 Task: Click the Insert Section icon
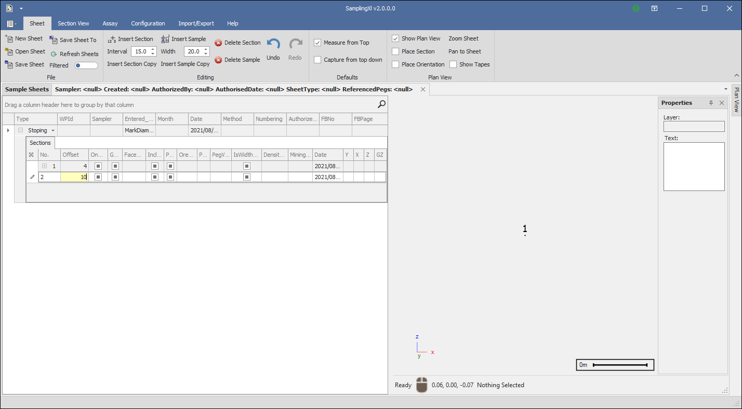click(112, 39)
